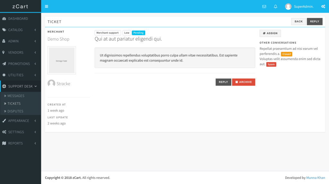329x184 pixels.
Task: Click the SuperAdmin user avatar
Action: coord(288,6)
